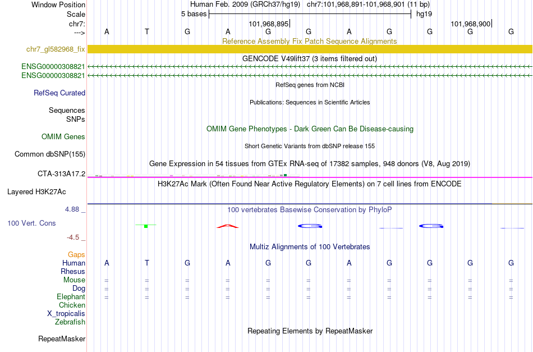Open Publications: Sequences in Scientific Articles title

coord(310,102)
